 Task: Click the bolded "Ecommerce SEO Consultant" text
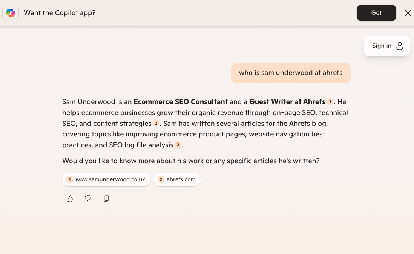click(x=181, y=101)
